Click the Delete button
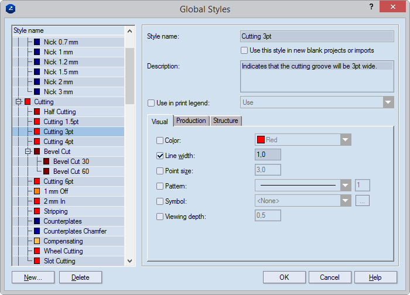This screenshot has width=410, height=295. click(x=80, y=277)
